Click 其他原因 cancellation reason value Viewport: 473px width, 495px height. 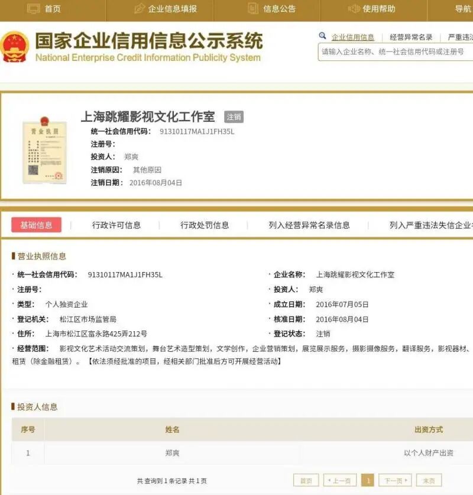(147, 170)
